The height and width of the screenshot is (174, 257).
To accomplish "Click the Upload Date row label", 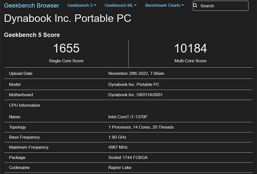I will pos(21,73).
